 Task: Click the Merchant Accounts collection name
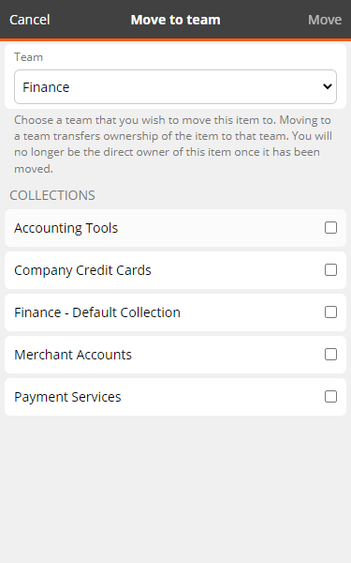pyautogui.click(x=73, y=355)
